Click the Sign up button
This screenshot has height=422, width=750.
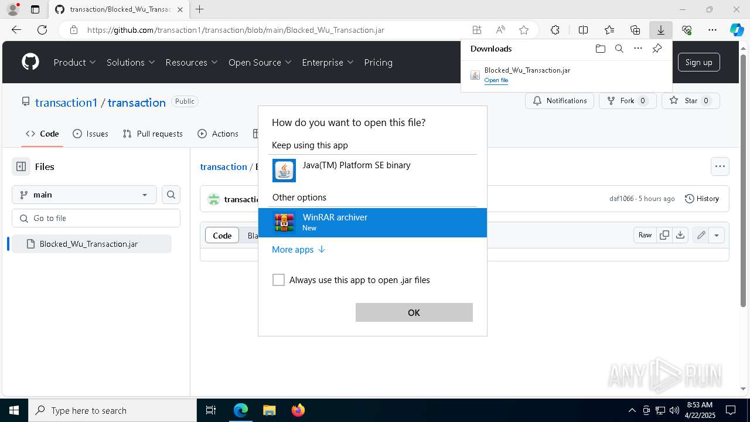[x=698, y=62]
